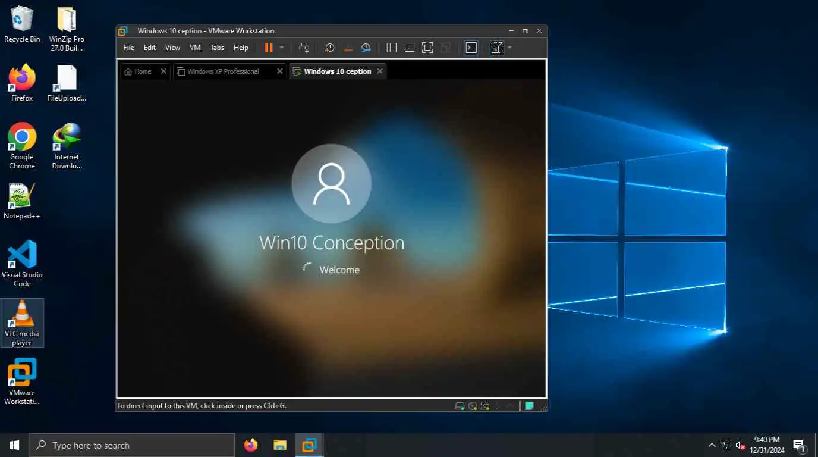Click the CD/DVD drive status icon

pos(473,406)
